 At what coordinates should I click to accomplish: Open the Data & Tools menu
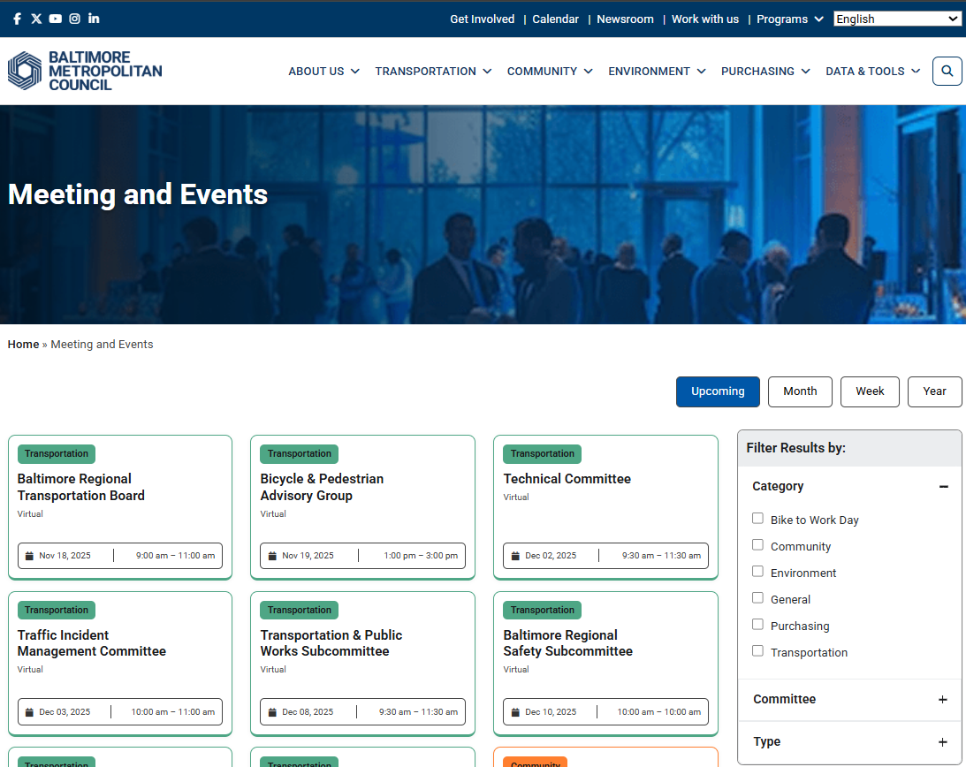(872, 72)
